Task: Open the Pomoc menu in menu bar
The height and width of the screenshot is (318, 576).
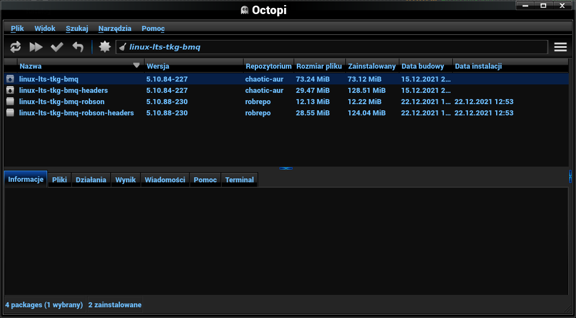Action: click(x=153, y=28)
